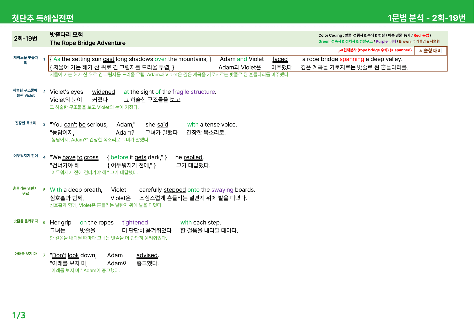This screenshot has height=335, width=474.
Task: Click the header title '첫단추 독해실전편'
Action: [x=42, y=18]
